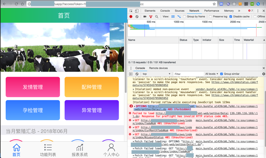This screenshot has width=266, height=158.
Task: Open the QR code extension icon
Action: coord(246,4)
